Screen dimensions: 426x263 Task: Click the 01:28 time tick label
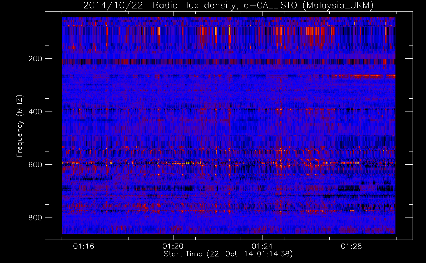click(351, 246)
